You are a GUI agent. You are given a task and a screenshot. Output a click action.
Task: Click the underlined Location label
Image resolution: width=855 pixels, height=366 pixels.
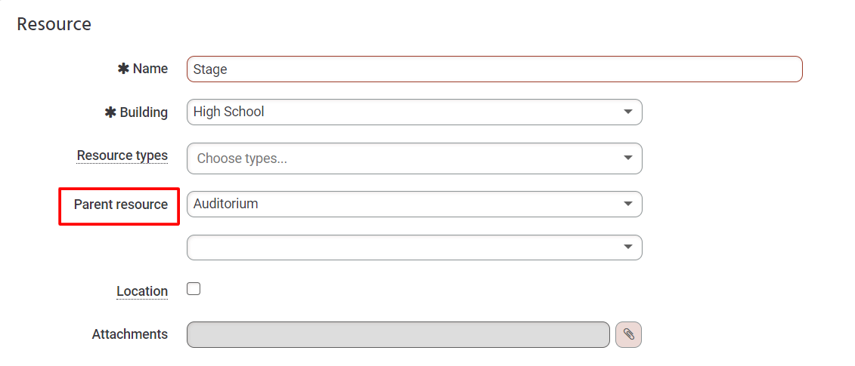click(142, 291)
